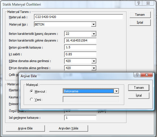The height and width of the screenshot is (137, 157).
Task: Select the Mevcut radio button
Action: coord(31,91)
